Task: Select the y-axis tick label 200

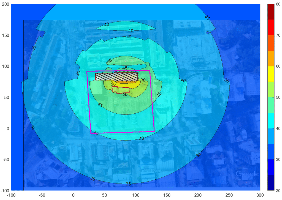Action: coord(5,4)
